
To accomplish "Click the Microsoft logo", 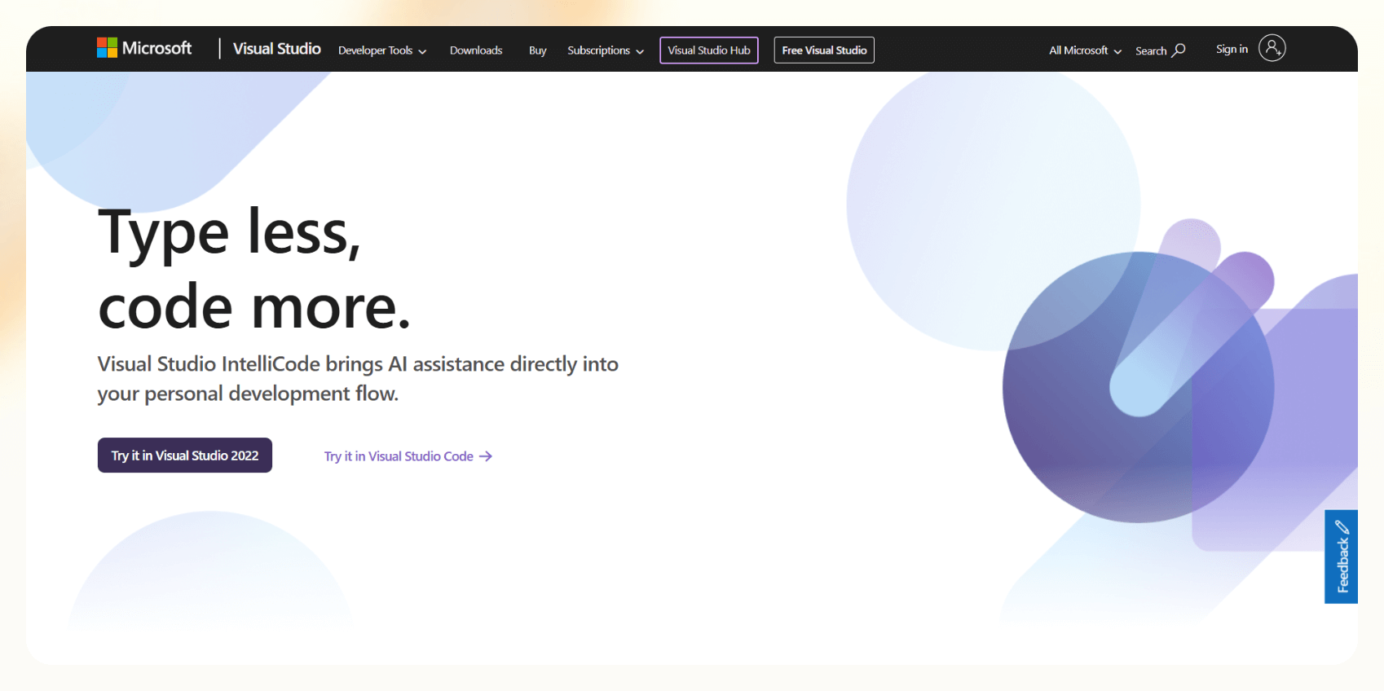I will [144, 48].
